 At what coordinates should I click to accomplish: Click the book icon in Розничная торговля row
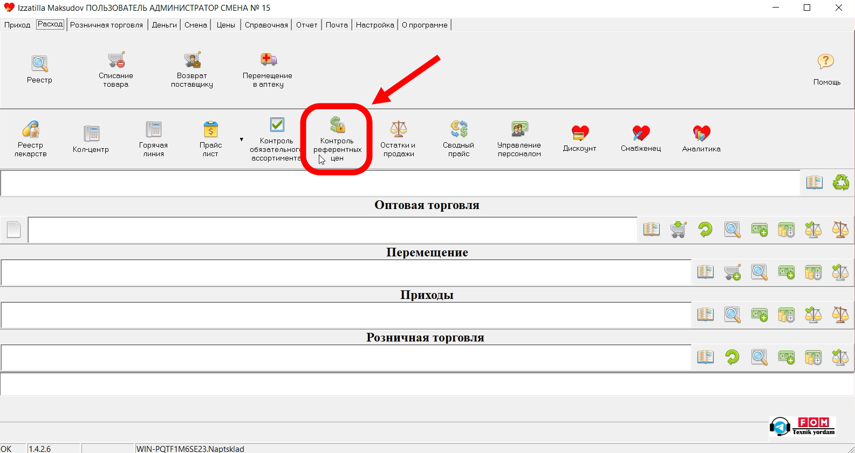[706, 357]
